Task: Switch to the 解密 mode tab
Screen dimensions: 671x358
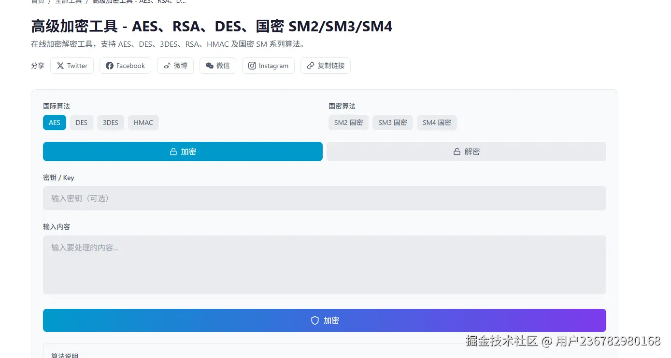Action: pyautogui.click(x=466, y=151)
